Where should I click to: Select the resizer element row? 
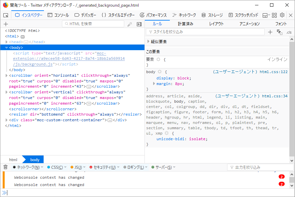[x=75, y=114]
